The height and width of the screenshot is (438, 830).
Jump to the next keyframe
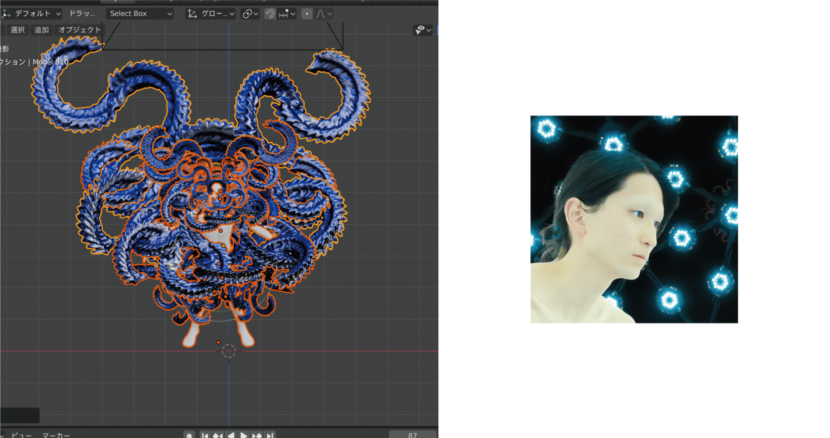tap(257, 435)
